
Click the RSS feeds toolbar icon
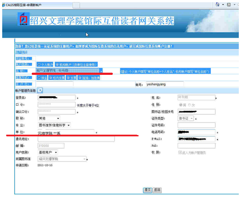229,5
